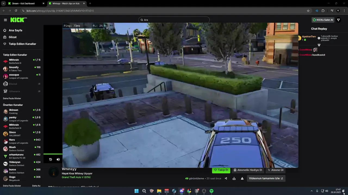
Task: Click the download clip icon
Action: 234,178
